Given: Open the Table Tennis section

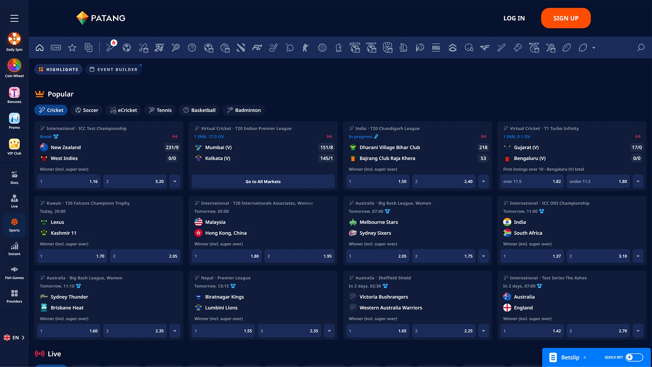Looking at the screenshot, I should point(290,48).
